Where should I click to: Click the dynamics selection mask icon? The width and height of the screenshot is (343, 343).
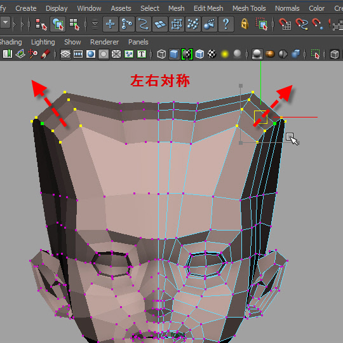(193, 24)
